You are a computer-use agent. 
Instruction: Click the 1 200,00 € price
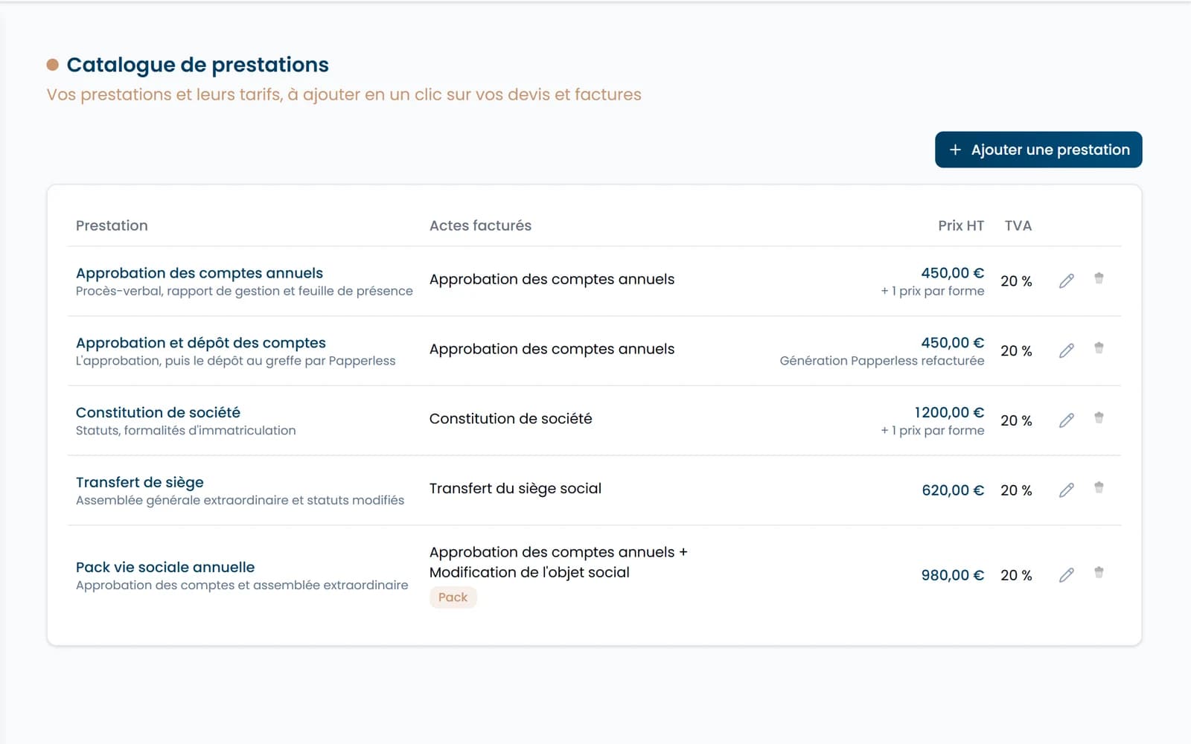tap(949, 412)
